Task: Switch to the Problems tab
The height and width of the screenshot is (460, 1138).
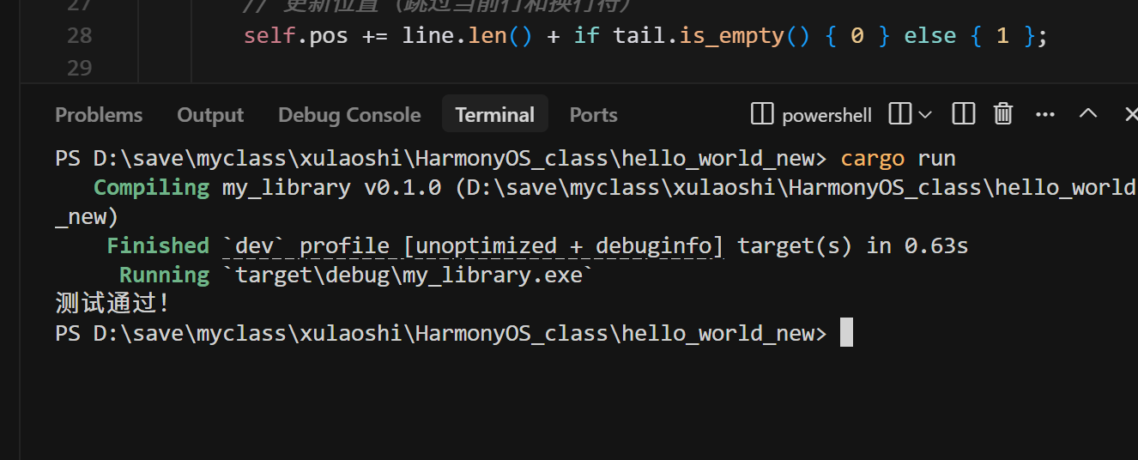Action: [99, 115]
